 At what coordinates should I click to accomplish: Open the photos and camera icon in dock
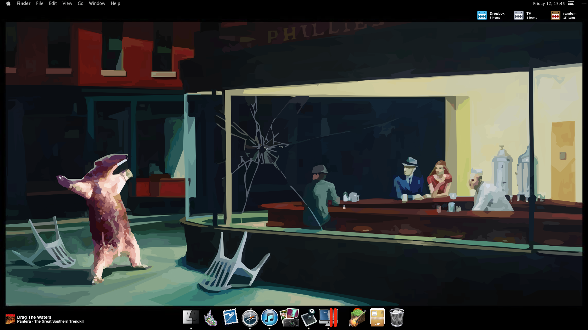289,318
